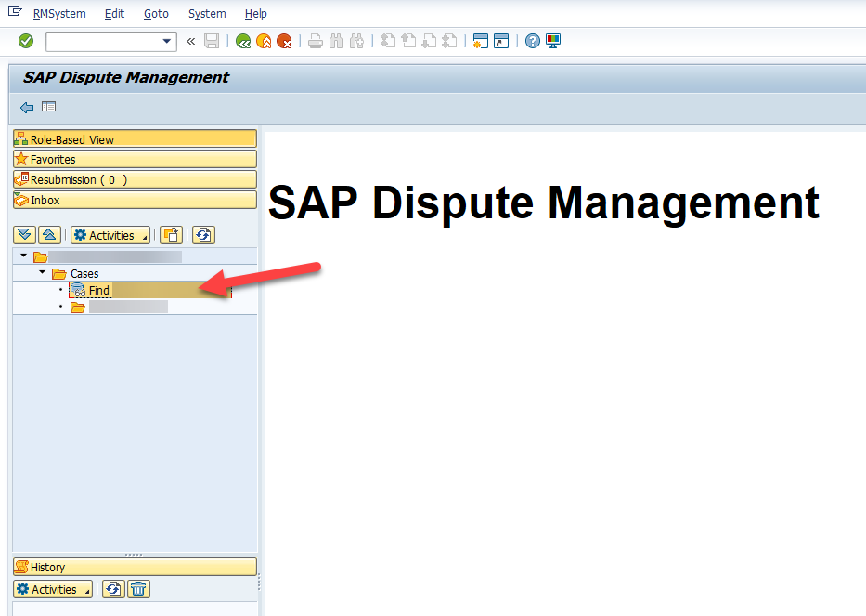Collapse the command field with the double chevron
866x616 pixels.
(191, 41)
